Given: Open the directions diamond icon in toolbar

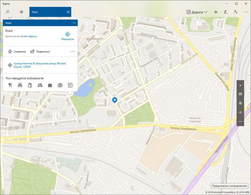Looking at the screenshot, I should [x=21, y=12].
